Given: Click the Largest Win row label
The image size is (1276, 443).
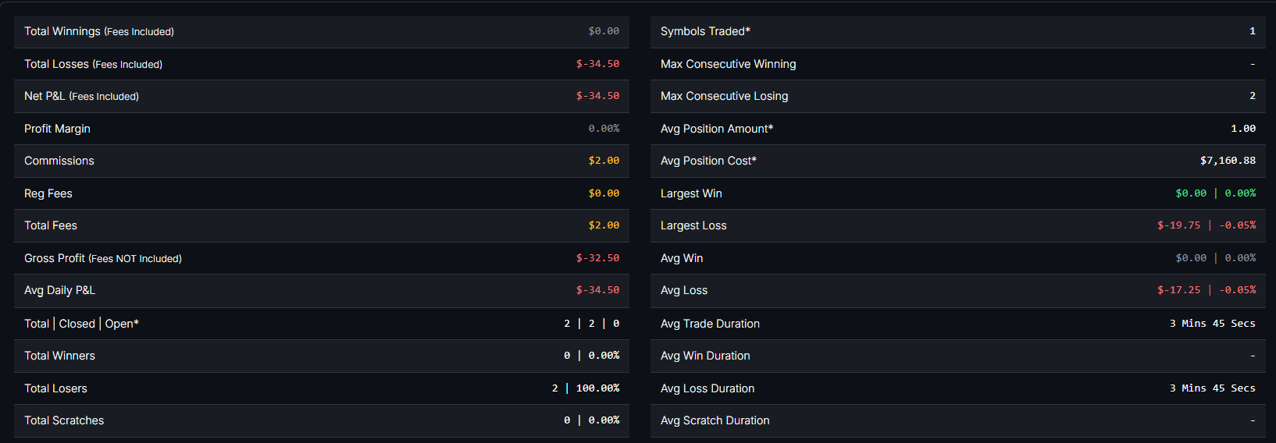Looking at the screenshot, I should pyautogui.click(x=691, y=193).
